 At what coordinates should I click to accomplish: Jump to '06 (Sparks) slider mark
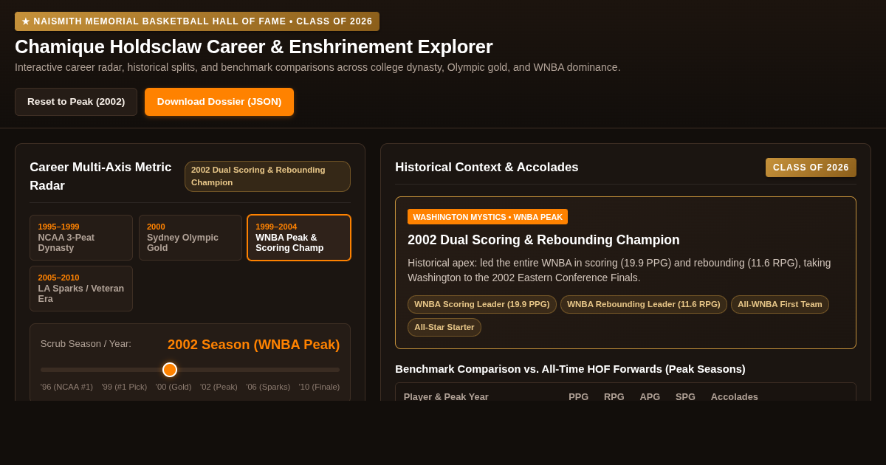click(268, 387)
